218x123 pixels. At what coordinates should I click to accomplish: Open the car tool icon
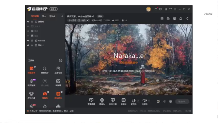click(58, 106)
